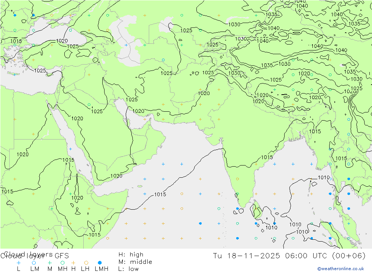Viewport: 372px width, 272px height.
Task: Click the orange plus legend symbol for H
Action: click(x=73, y=262)
